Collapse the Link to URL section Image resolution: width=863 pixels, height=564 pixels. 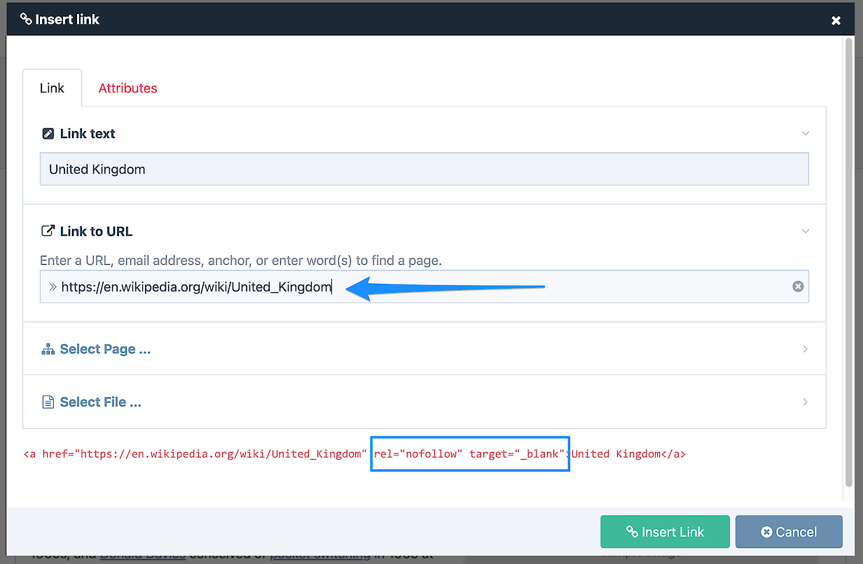(806, 231)
